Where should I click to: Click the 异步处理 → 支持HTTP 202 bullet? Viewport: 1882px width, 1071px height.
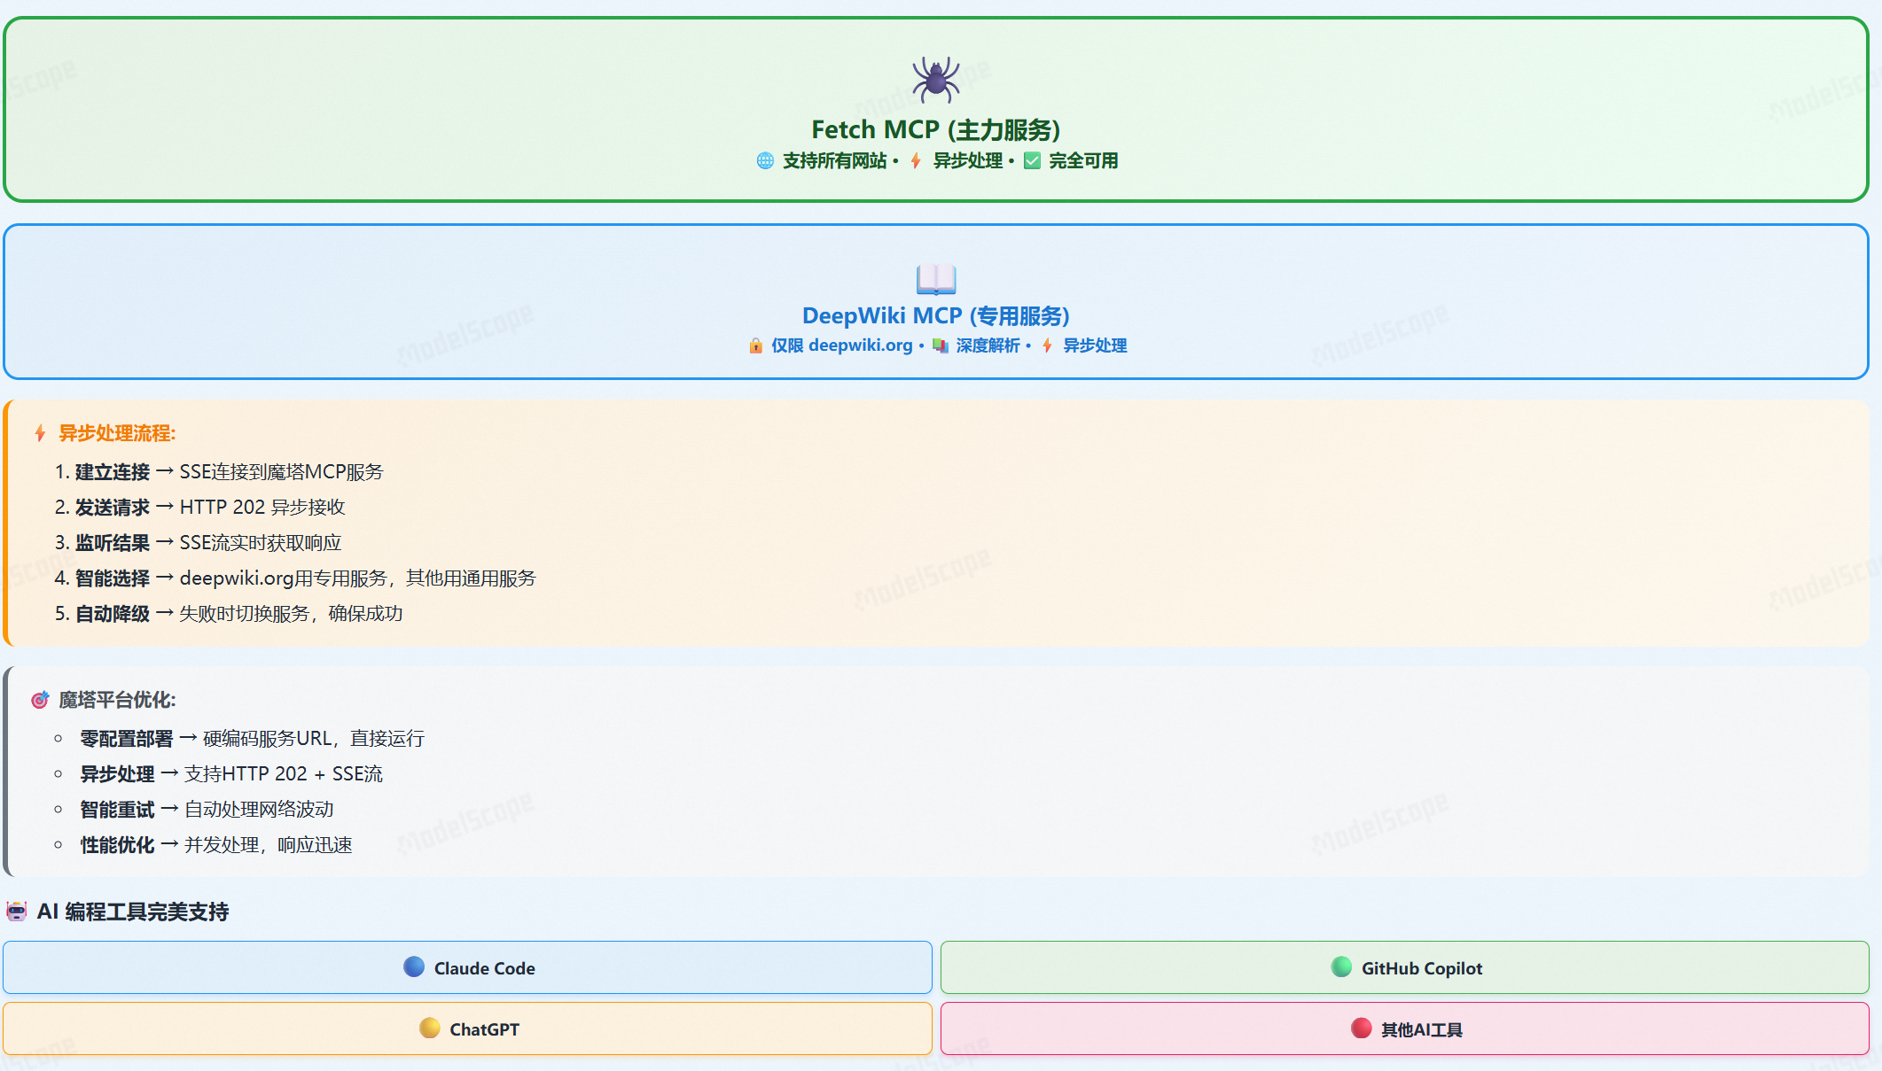[x=231, y=774]
